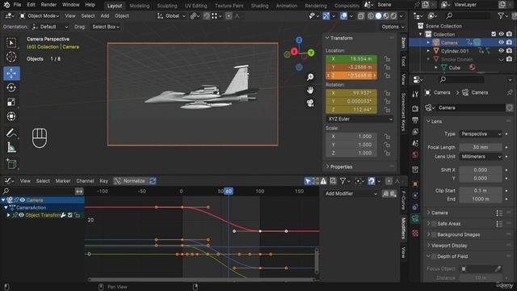Click the Camera name field in properties
The height and width of the screenshot is (291, 517).
(471, 108)
